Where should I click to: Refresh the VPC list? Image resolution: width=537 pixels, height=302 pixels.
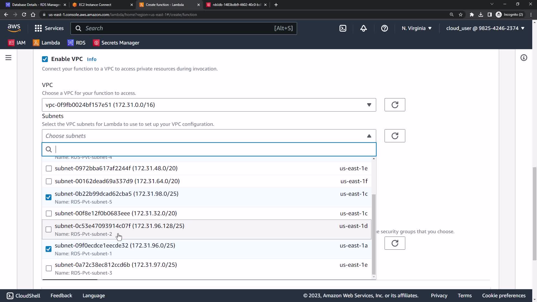point(395,105)
